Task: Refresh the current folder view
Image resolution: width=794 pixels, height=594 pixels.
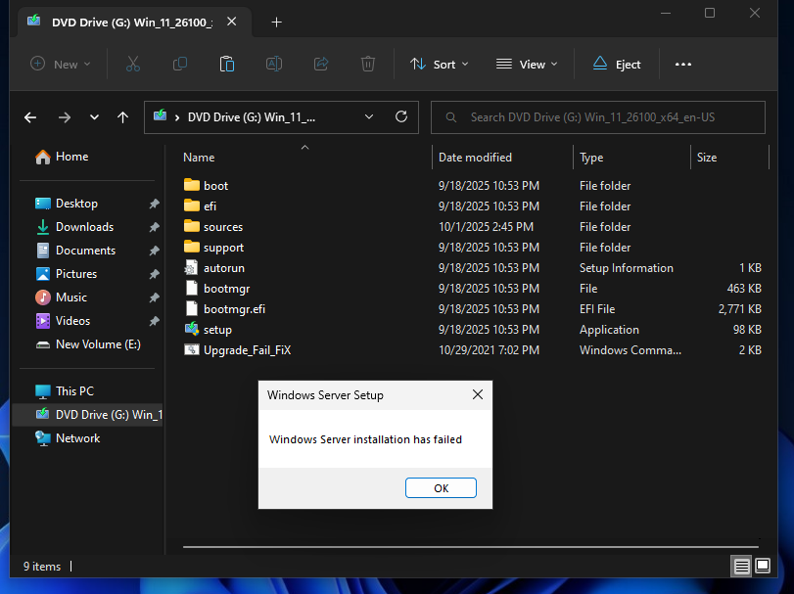Action: click(401, 117)
